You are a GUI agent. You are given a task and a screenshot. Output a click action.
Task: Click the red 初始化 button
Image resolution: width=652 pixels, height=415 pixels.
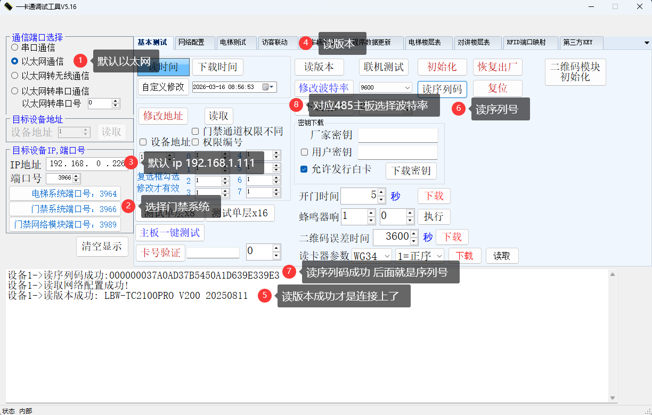pos(442,67)
